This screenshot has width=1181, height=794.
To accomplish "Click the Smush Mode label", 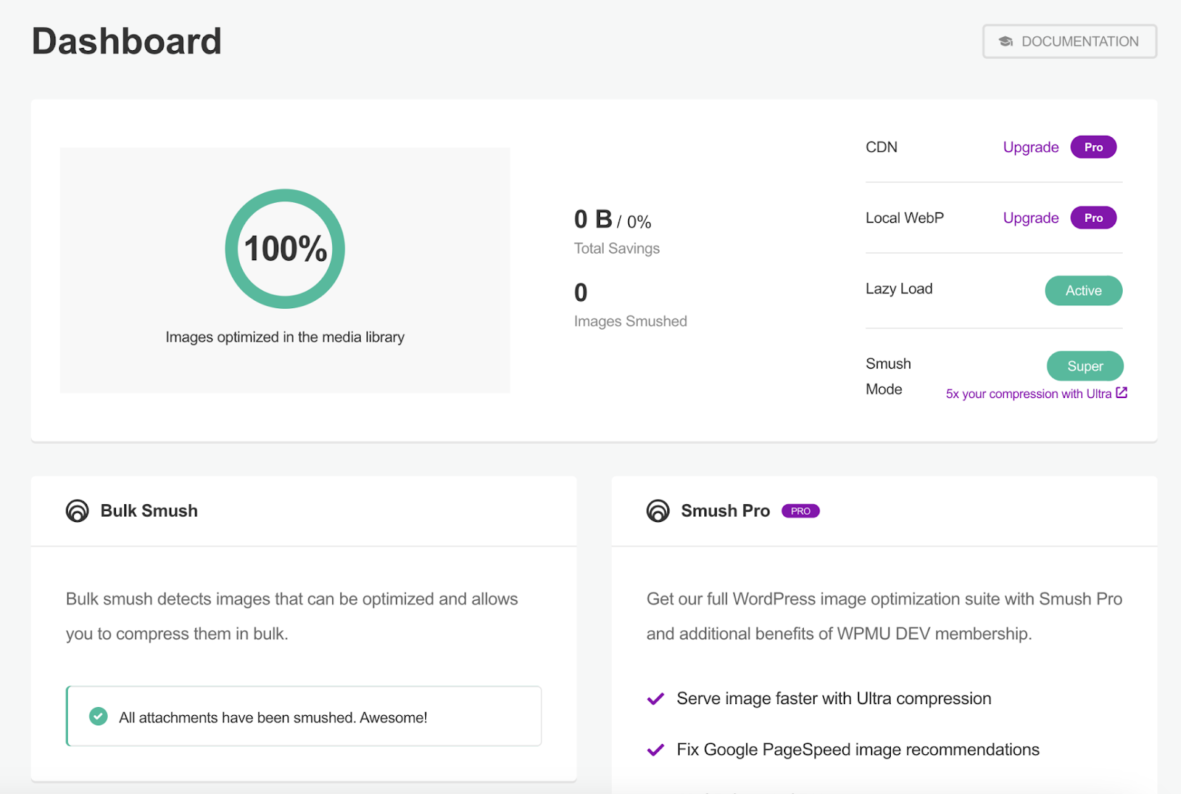I will pyautogui.click(x=889, y=377).
